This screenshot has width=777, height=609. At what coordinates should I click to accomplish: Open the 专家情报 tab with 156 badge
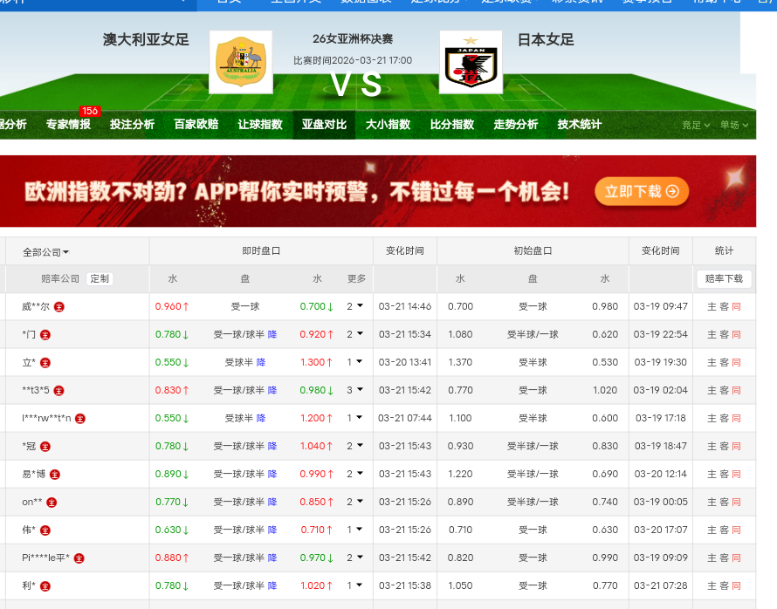pos(68,125)
